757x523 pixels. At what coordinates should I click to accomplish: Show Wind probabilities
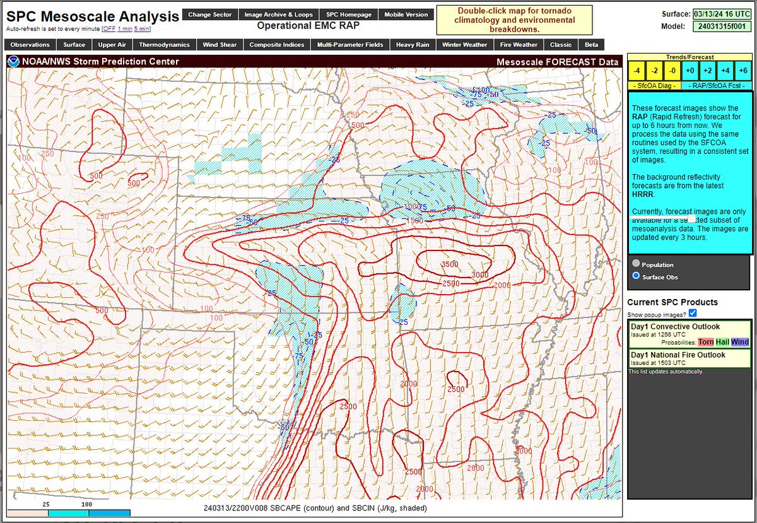(740, 342)
